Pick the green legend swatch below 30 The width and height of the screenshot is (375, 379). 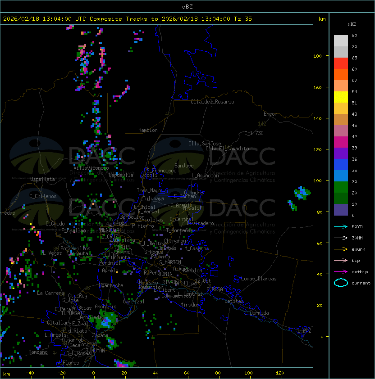(x=341, y=187)
